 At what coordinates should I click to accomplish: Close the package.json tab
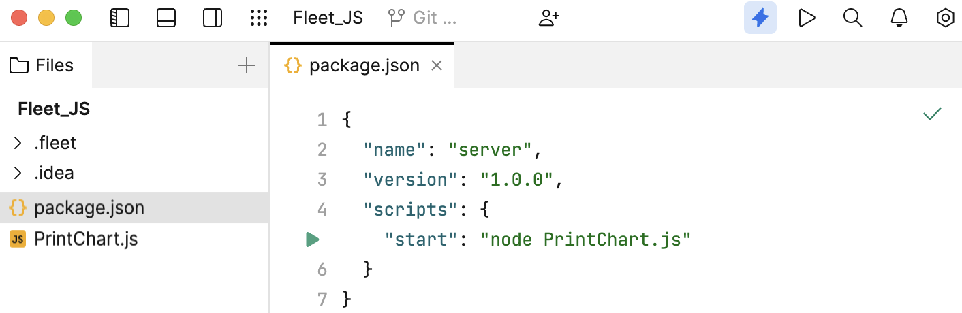437,66
